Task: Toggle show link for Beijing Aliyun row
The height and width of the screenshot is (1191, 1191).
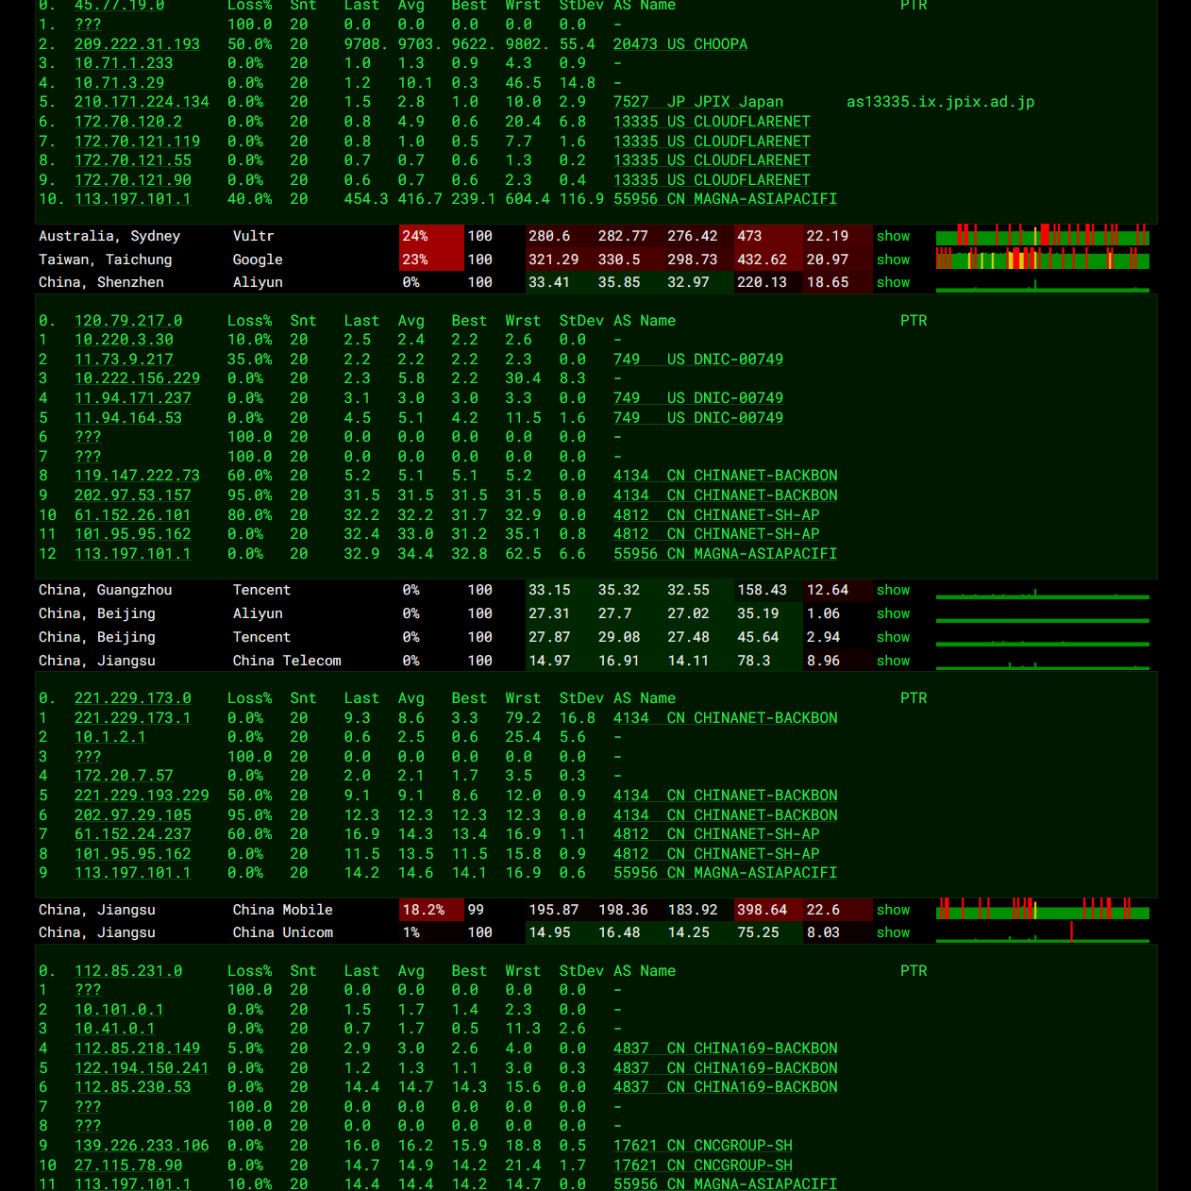Action: (892, 613)
